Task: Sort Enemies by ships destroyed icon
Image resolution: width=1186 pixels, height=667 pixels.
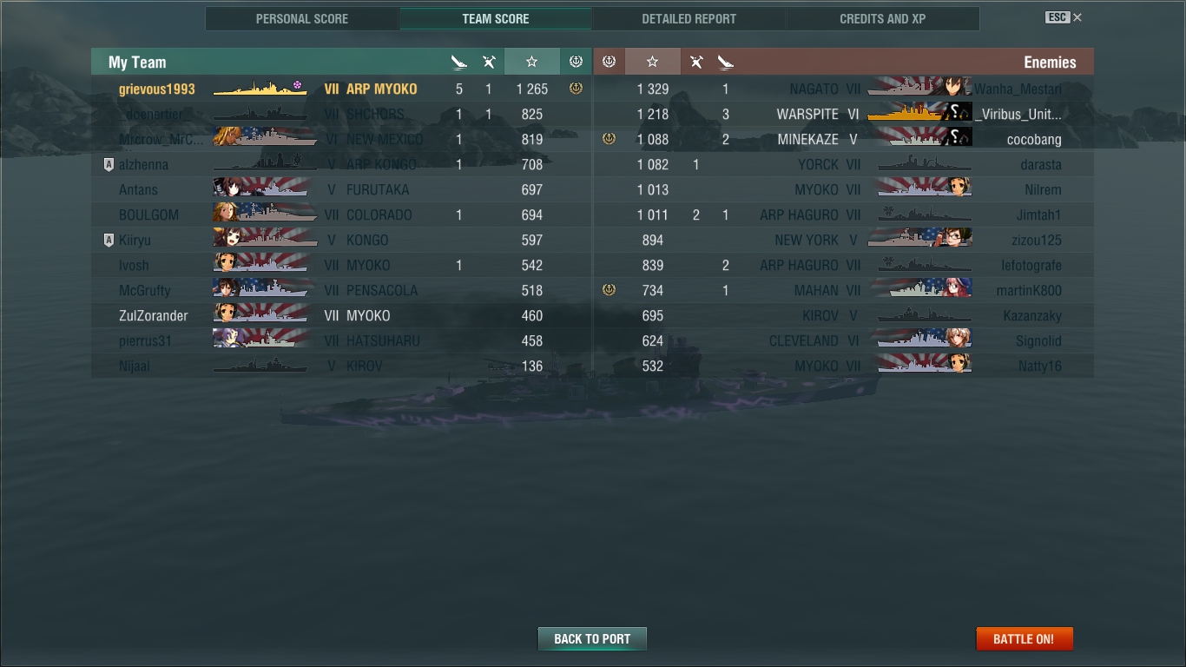Action: click(x=726, y=62)
